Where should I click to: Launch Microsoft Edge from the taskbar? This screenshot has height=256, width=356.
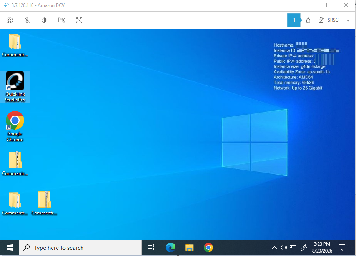171,248
